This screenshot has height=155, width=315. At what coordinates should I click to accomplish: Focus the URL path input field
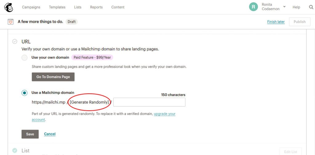click(x=149, y=102)
